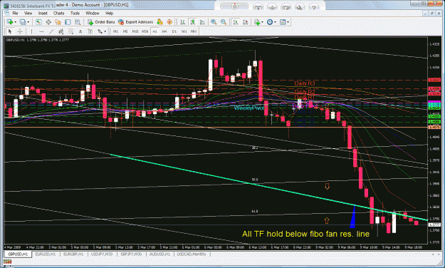Open the File menu
The image size is (445, 268).
pyautogui.click(x=15, y=13)
